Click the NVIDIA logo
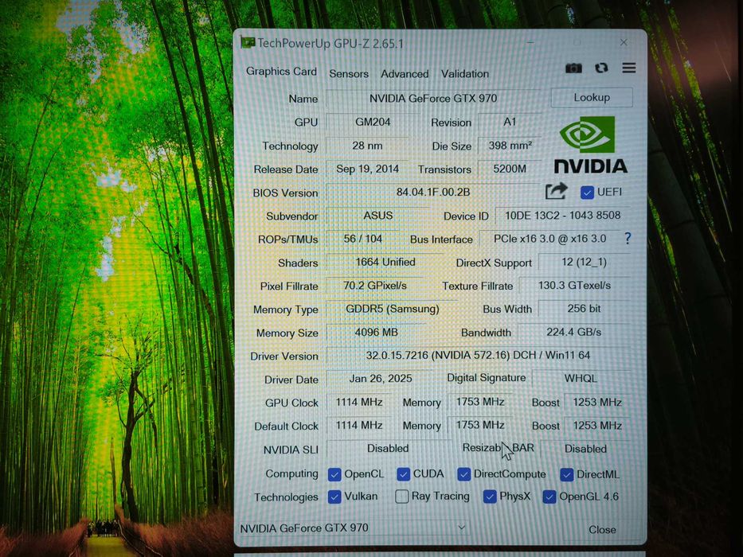This screenshot has width=743, height=557. tap(590, 145)
